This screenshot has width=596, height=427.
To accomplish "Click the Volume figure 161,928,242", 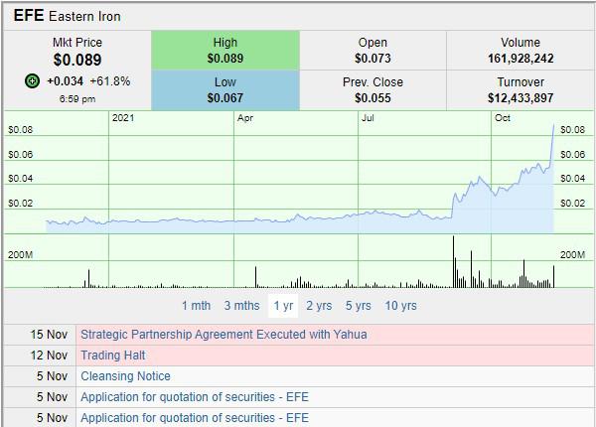I will point(521,59).
